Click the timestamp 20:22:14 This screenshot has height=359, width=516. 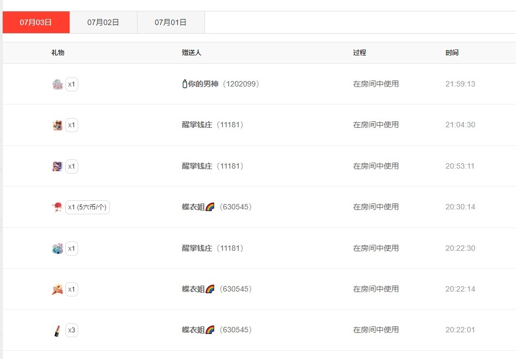[461, 289]
